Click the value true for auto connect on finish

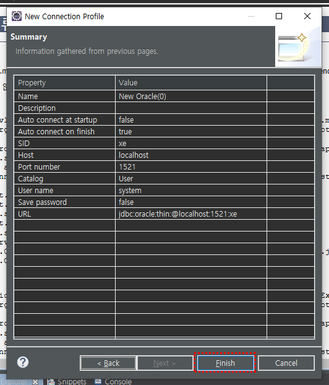tap(125, 132)
